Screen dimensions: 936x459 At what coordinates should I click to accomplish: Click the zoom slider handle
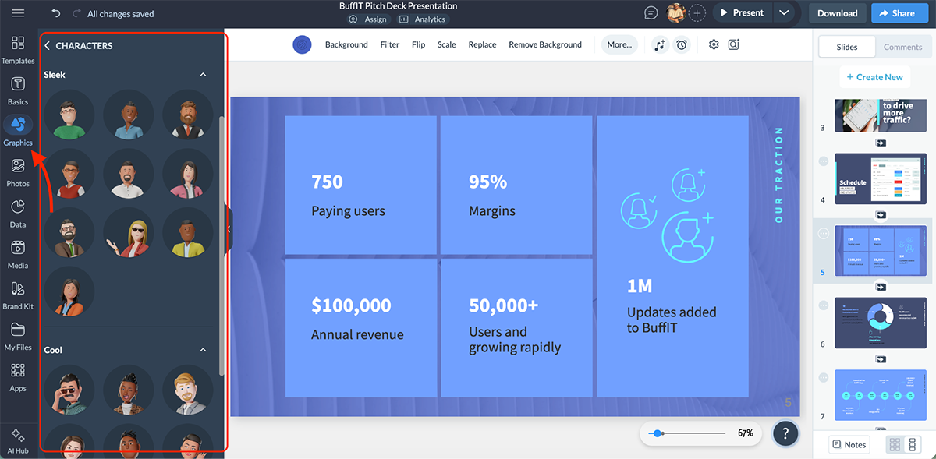point(659,433)
